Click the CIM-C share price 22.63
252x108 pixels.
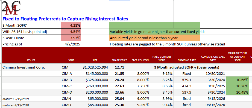click(119, 86)
